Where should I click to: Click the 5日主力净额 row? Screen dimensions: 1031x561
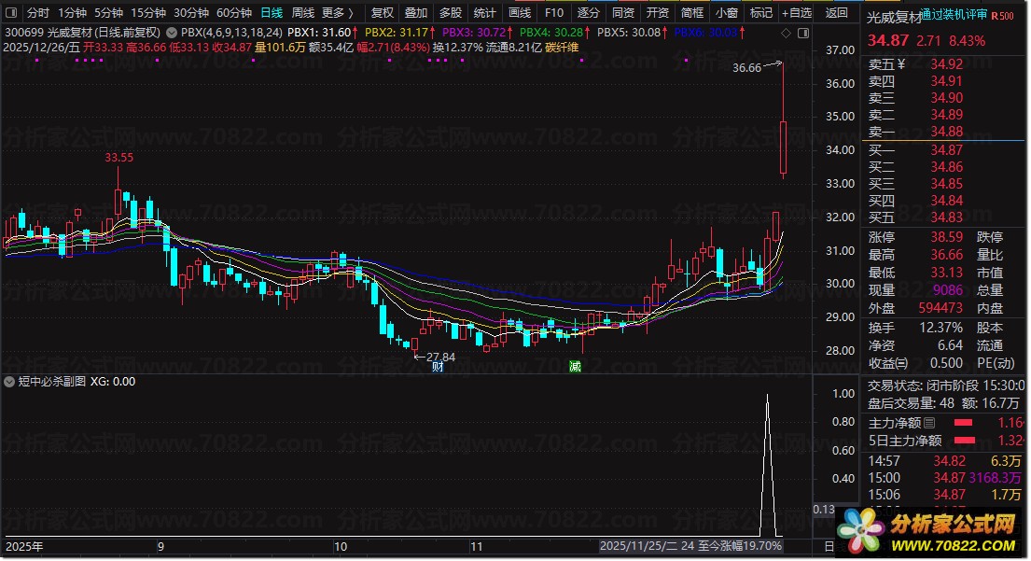[x=945, y=441]
